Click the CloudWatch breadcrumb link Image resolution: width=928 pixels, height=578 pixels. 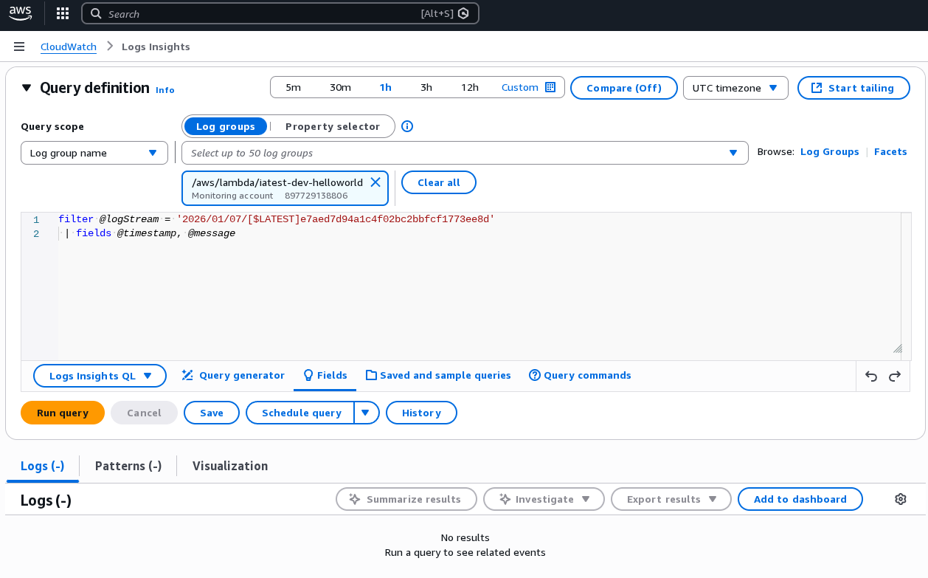69,47
